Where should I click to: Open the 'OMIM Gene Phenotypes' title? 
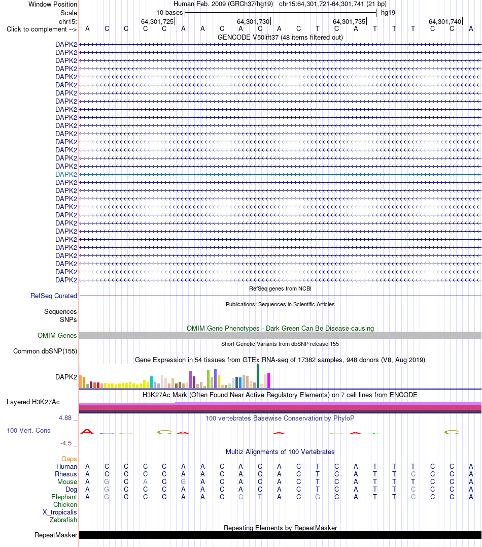point(280,328)
